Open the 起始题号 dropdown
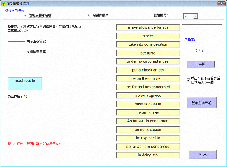Viewport: 227px width, 167px height. pos(196,16)
